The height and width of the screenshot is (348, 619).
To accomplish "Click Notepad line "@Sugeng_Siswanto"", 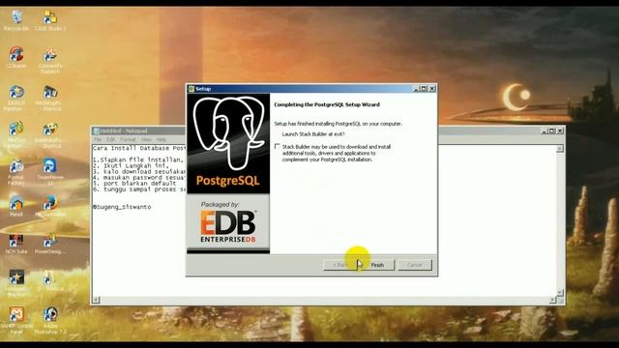I will (x=122, y=207).
